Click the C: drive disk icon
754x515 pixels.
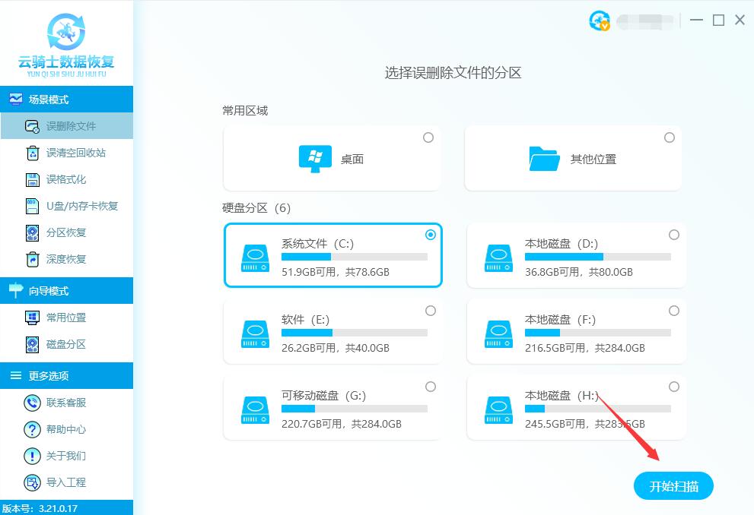[255, 257]
